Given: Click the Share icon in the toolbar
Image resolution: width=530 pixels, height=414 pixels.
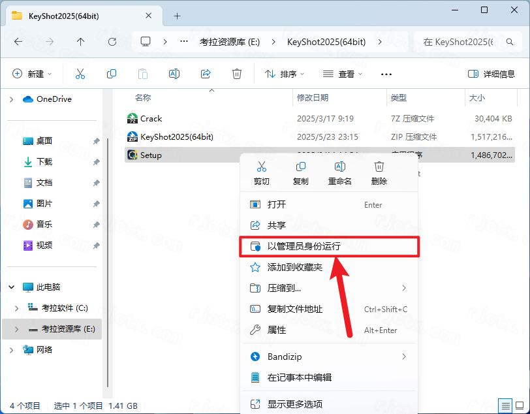Looking at the screenshot, I should [x=206, y=74].
